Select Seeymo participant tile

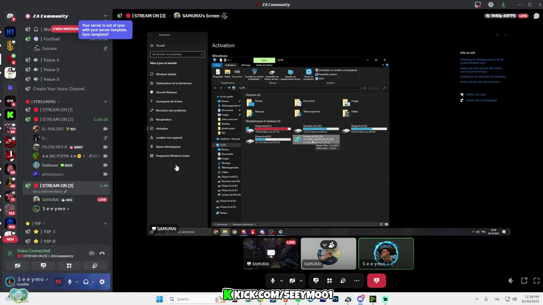[x=386, y=254]
